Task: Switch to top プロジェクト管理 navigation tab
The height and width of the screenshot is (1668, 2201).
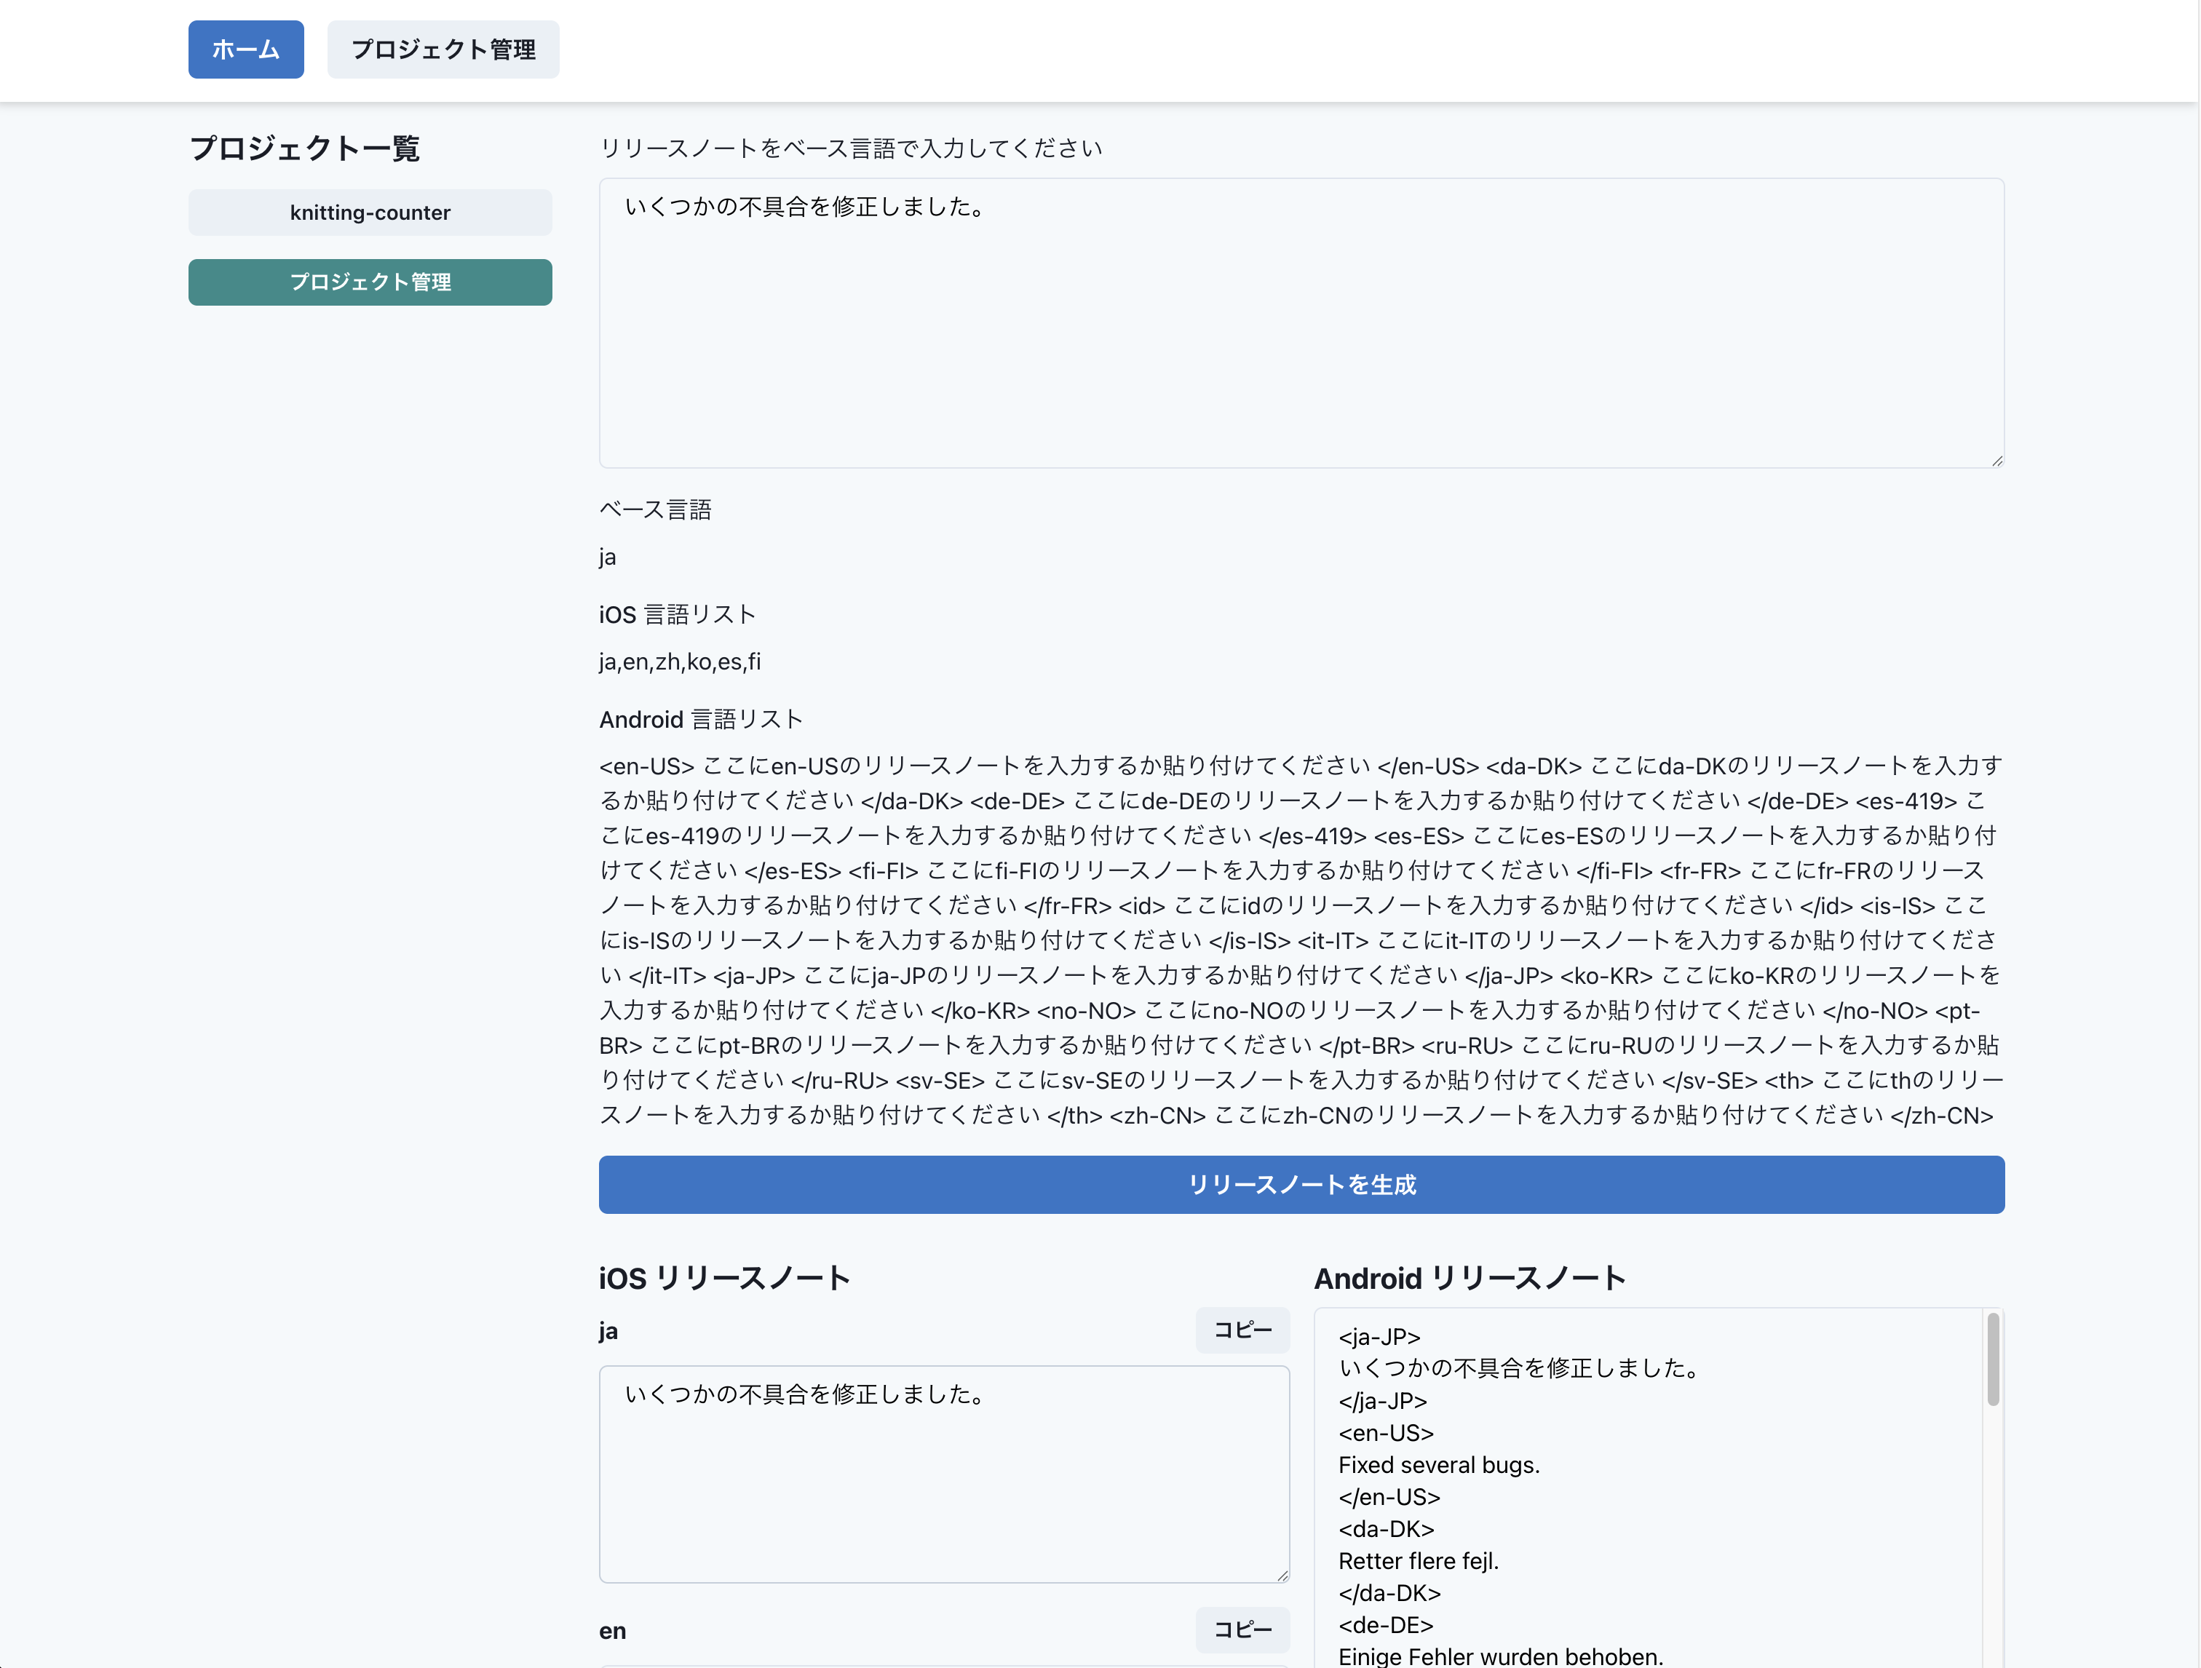Action: (443, 49)
